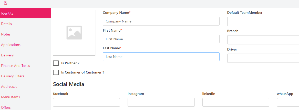This screenshot has height=110, width=299.
Task: Open the Addresses section
Action: pyautogui.click(x=9, y=87)
